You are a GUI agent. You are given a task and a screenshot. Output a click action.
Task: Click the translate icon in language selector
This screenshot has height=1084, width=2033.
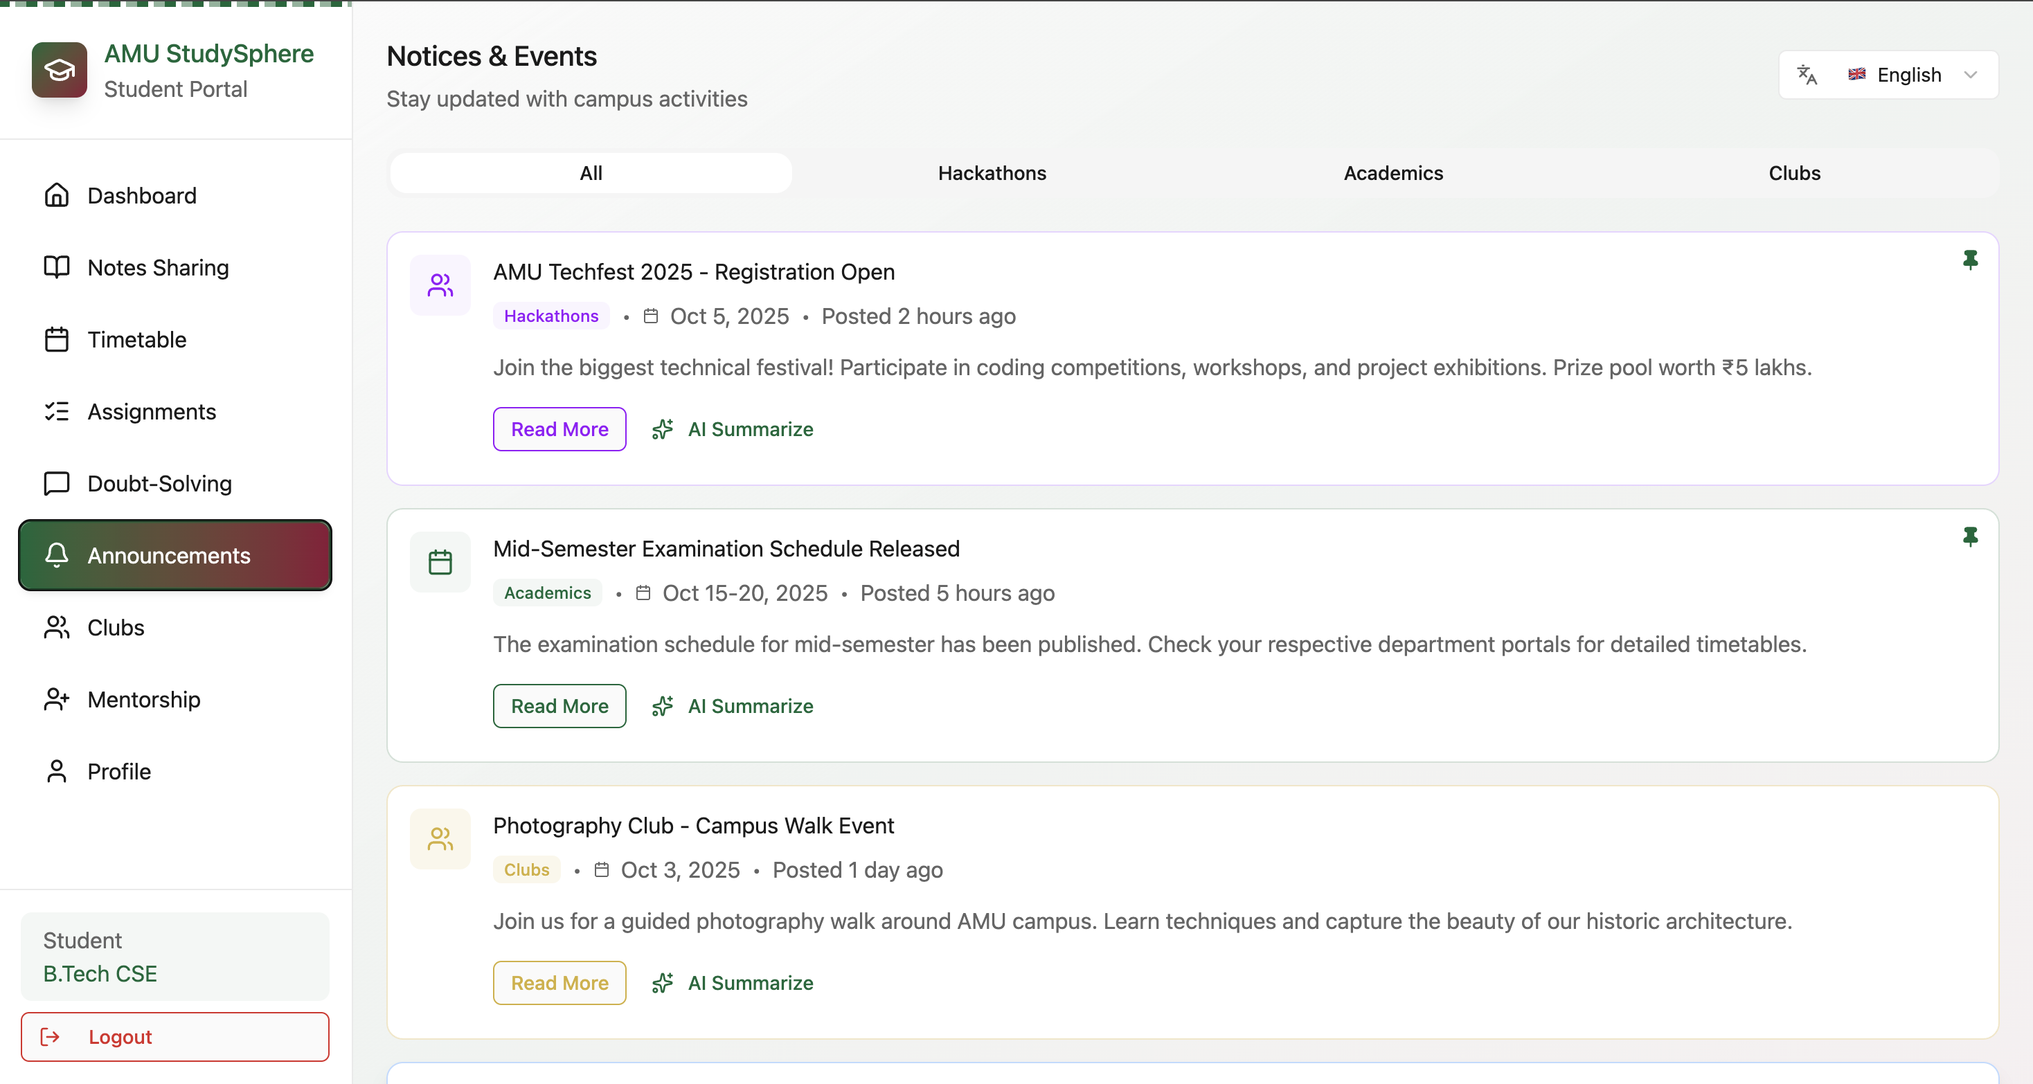pos(1807,75)
